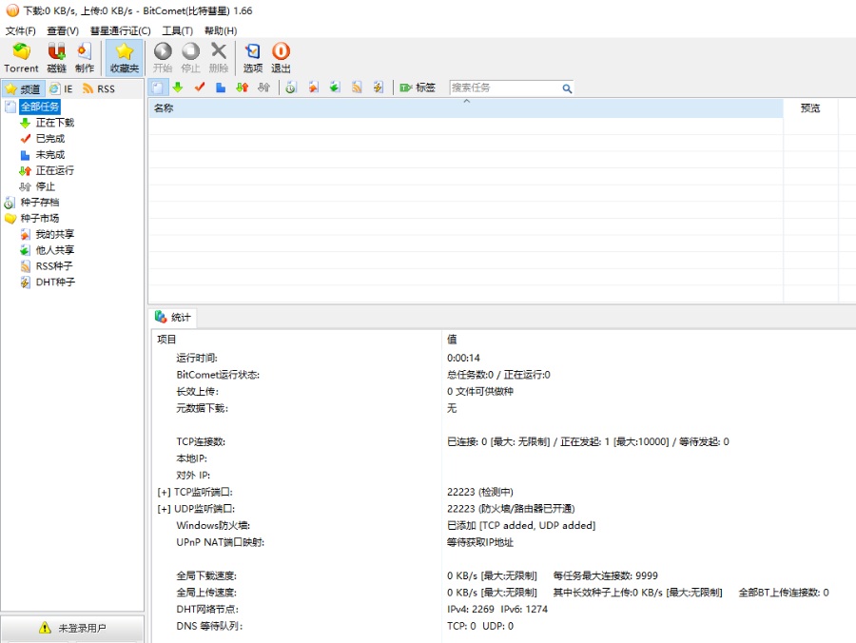Sort by the 名称 column header

point(466,108)
